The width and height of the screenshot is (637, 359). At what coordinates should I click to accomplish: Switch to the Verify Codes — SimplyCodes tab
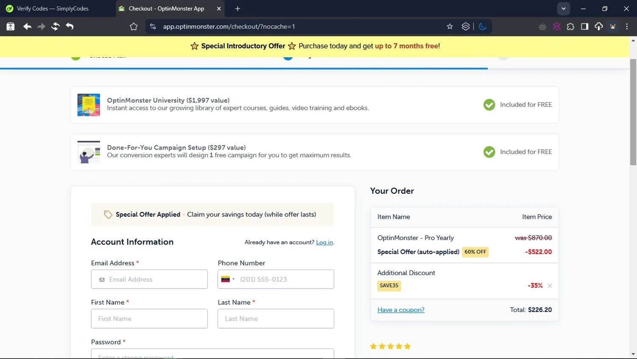pos(58,8)
